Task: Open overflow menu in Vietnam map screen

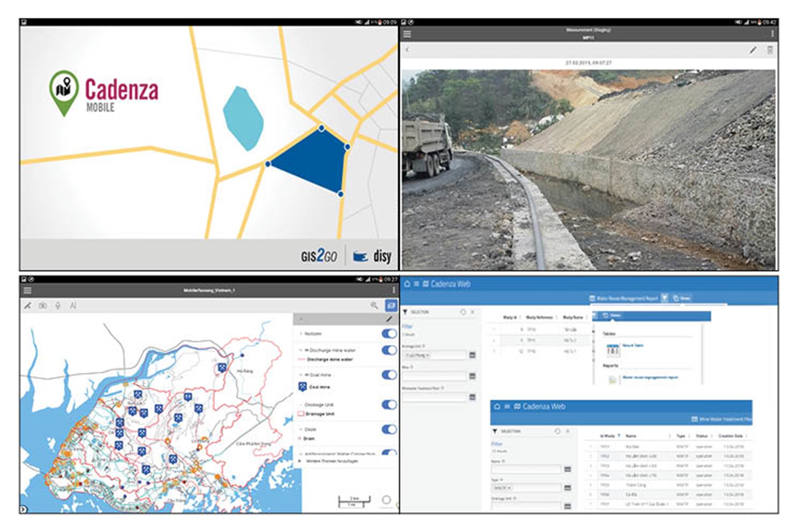Action: tap(394, 290)
